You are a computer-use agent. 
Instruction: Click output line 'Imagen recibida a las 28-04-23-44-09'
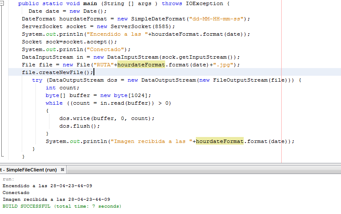pyautogui.click(x=56, y=199)
